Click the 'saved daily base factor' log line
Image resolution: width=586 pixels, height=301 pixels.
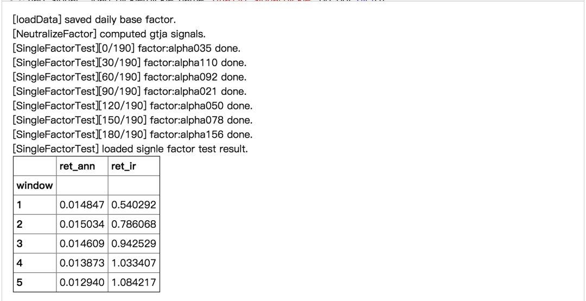point(94,20)
